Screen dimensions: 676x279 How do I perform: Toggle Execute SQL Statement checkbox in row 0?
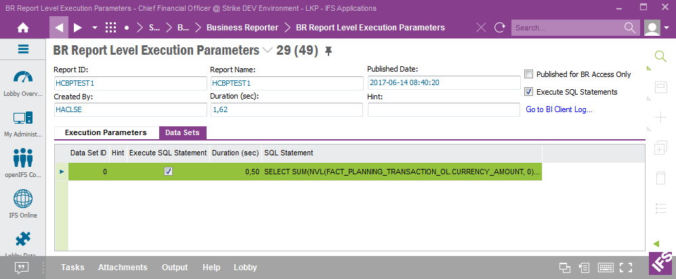point(168,172)
